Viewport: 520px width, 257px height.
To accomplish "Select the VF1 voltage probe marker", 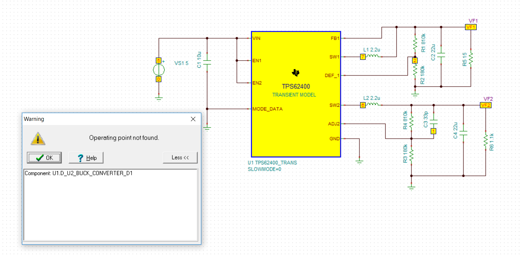I will 471,27.
